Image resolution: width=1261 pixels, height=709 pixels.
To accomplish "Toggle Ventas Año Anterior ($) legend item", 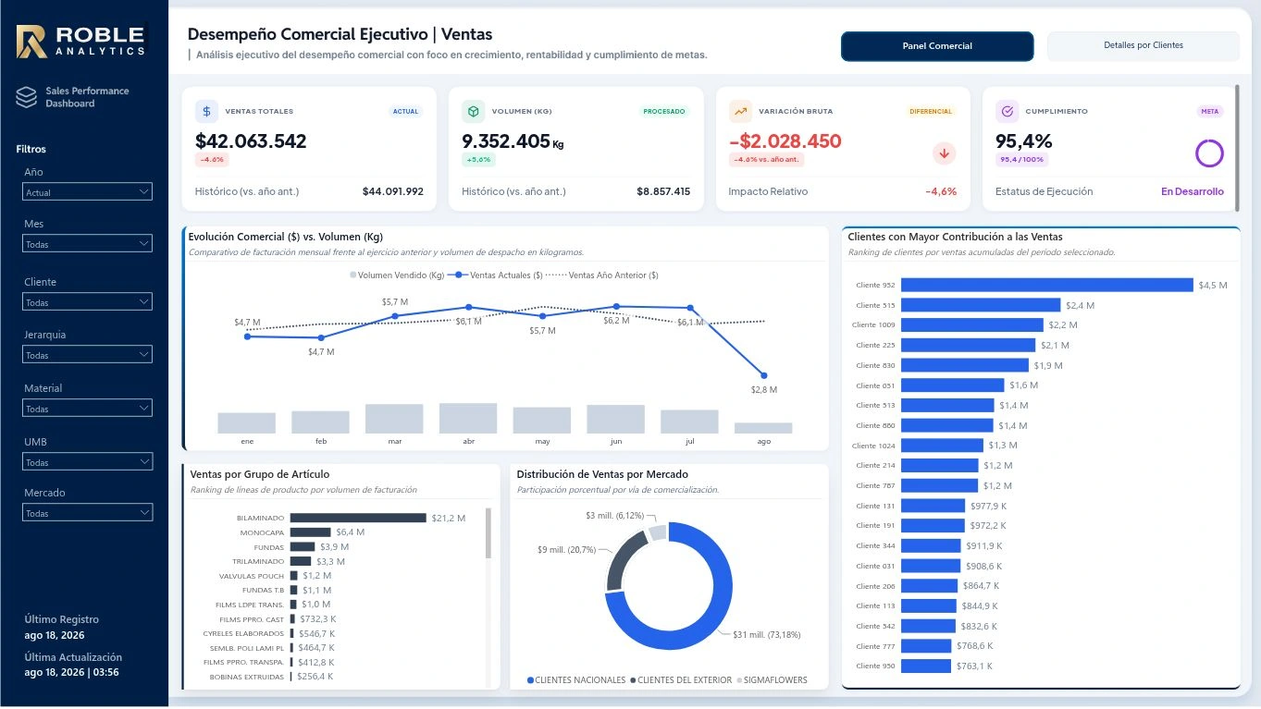I will point(603,275).
